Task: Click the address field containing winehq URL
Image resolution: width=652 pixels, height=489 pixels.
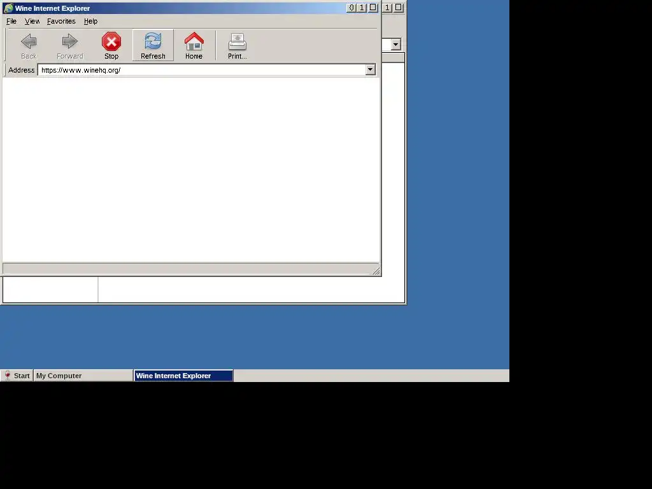Action: tap(202, 70)
